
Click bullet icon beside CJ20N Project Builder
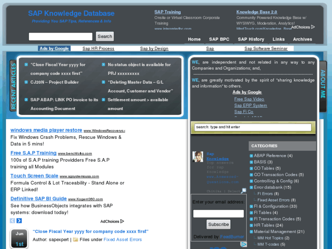26,82
